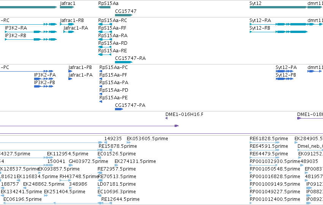This screenshot has height=205, width=323.
Task: Open EST RP001012400.5prime label
Action: (x=275, y=199)
